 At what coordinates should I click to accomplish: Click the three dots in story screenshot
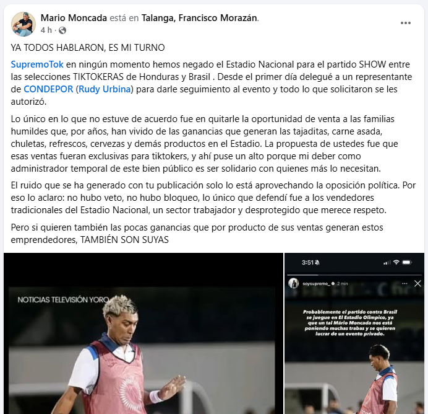click(x=404, y=284)
